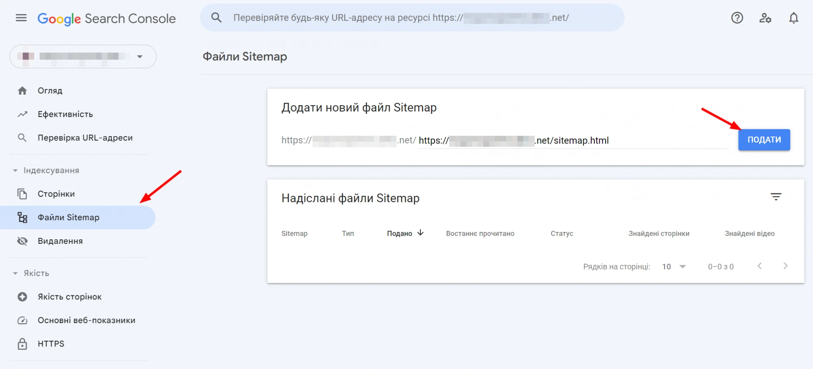Open the notifications bell

point(793,18)
